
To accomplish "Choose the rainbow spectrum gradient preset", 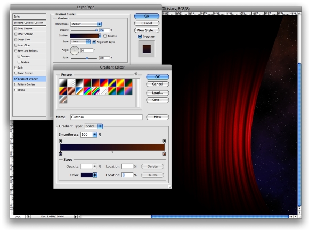I will point(87,91).
